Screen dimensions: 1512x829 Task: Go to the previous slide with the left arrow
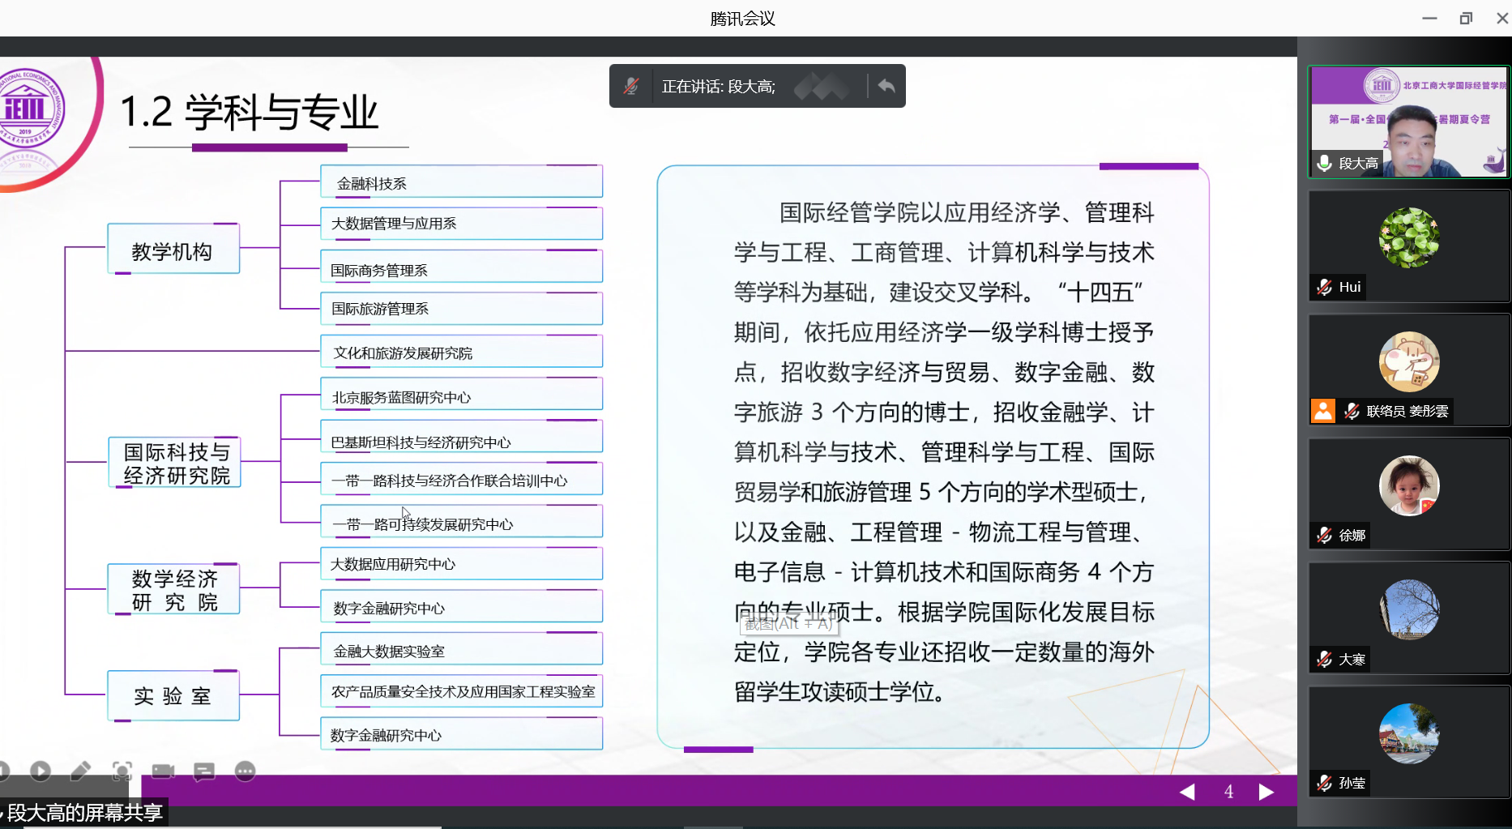point(1188,792)
